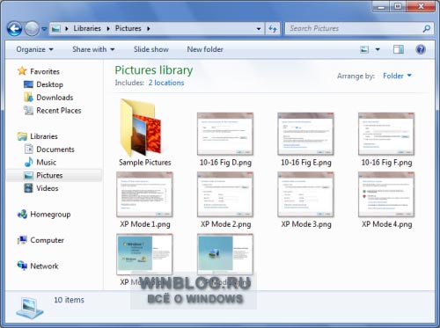Click the details pane library icon

click(x=29, y=308)
